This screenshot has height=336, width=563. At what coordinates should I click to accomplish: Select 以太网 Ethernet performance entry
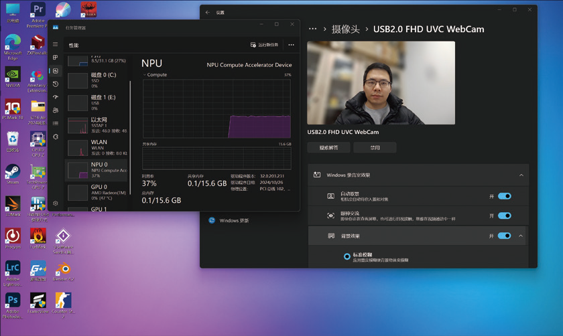[x=97, y=124]
